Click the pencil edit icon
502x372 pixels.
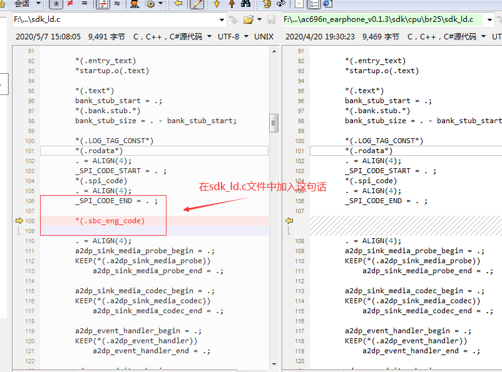tap(197, 4)
